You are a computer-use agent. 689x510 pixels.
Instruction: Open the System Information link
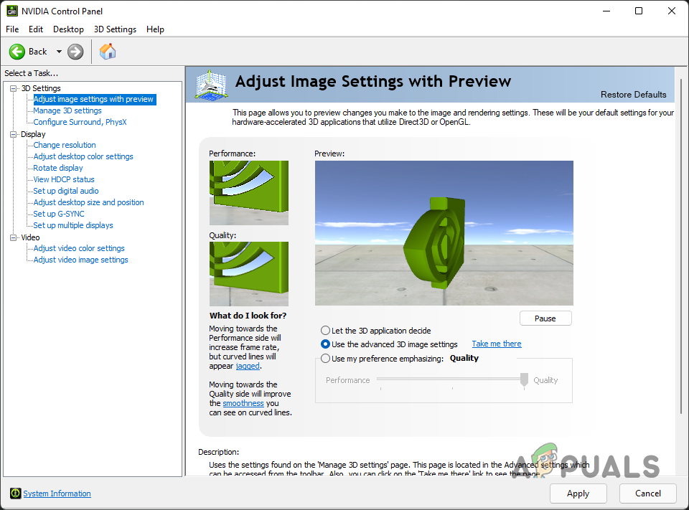pos(57,494)
